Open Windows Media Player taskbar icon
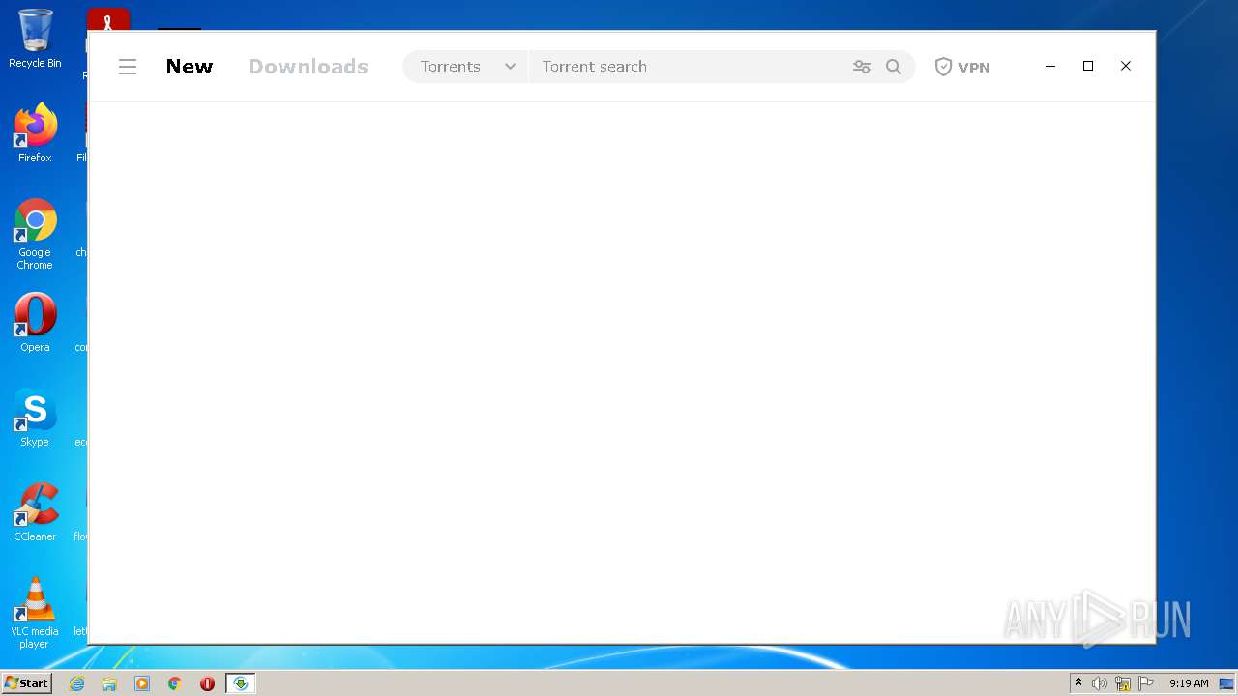Screen dimensions: 1238x696 click(x=142, y=683)
